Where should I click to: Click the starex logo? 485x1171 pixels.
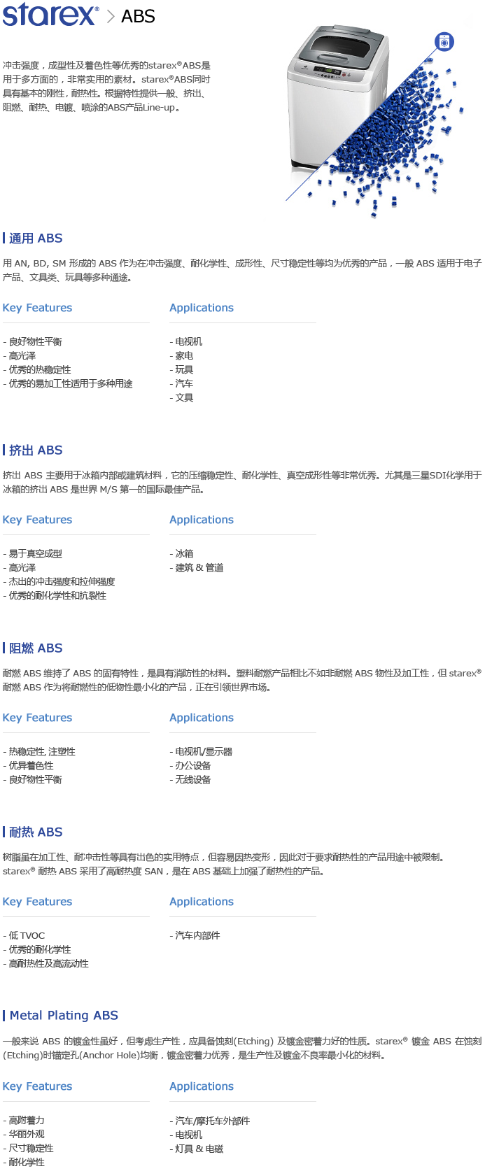pos(49,15)
